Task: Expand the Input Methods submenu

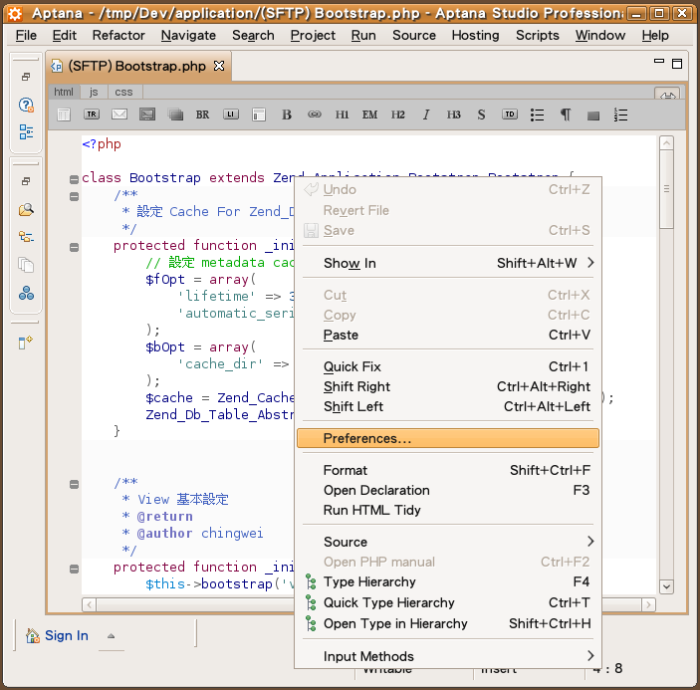Action: point(448,656)
